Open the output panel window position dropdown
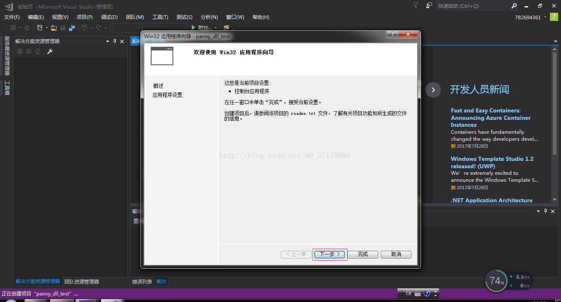Image resolution: width=561 pixels, height=302 pixels. 538,211
